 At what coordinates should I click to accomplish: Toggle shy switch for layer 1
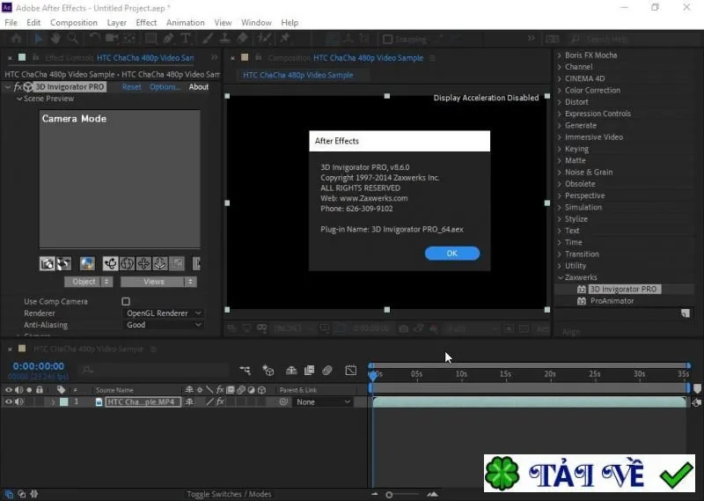pyautogui.click(x=189, y=402)
